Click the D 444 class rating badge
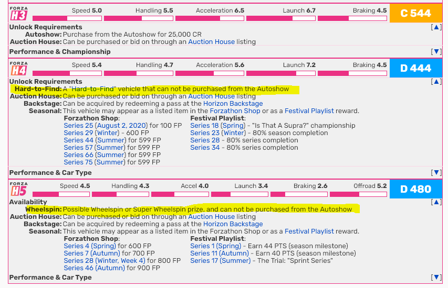 (416, 68)
